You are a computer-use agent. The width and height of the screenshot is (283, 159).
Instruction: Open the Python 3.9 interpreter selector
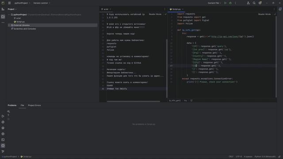click(x=265, y=157)
